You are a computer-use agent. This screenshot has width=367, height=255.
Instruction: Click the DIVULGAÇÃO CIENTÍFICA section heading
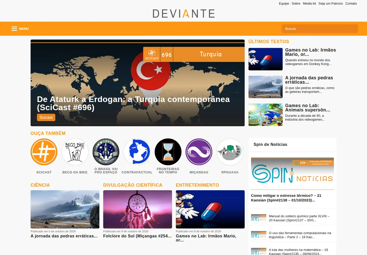pos(133,185)
